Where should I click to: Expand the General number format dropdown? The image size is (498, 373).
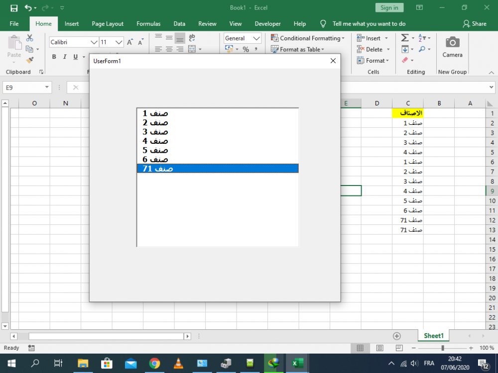point(256,38)
